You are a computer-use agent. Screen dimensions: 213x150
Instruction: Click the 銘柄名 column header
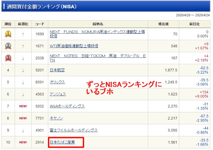click(98, 24)
